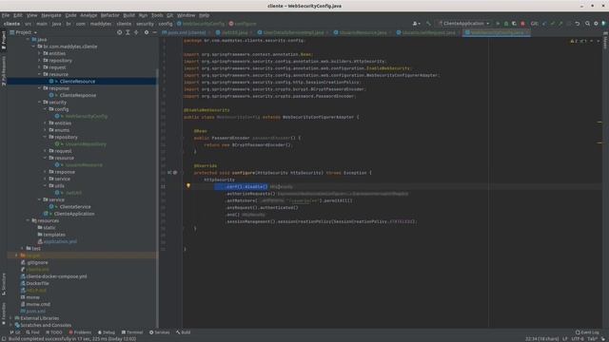The width and height of the screenshot is (609, 342).
Task: Hide the Project panel with the minus icon
Action: (154, 32)
